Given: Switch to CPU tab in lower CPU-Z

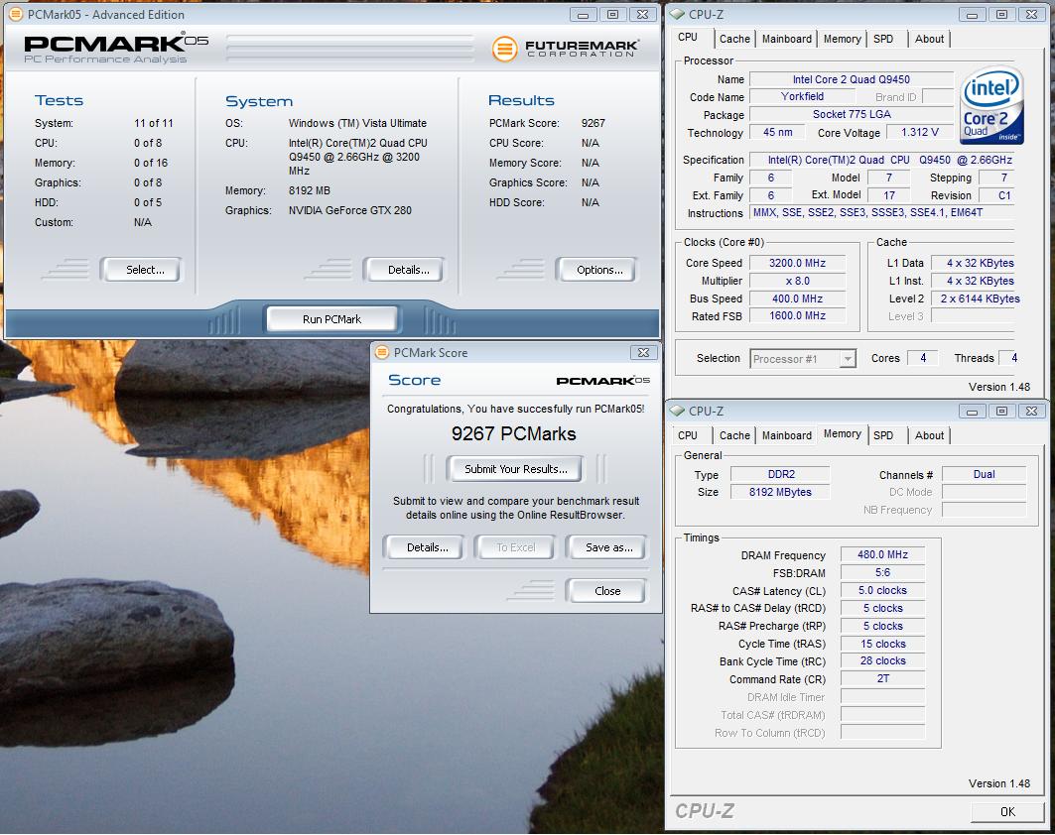Looking at the screenshot, I should tap(688, 435).
